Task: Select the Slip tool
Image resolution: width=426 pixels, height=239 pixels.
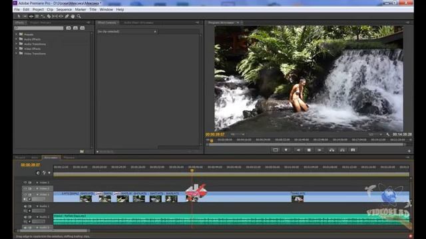Action: (55, 16)
